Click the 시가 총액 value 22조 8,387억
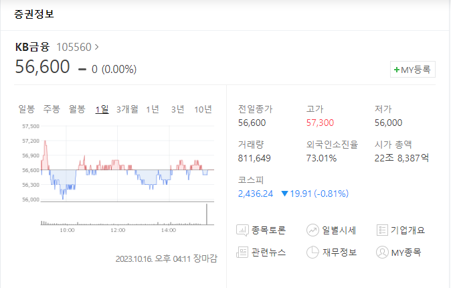This screenshot has width=451, height=288. [x=401, y=158]
